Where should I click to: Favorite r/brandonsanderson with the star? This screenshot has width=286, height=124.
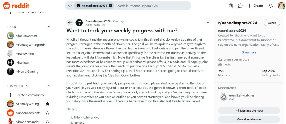47,122
